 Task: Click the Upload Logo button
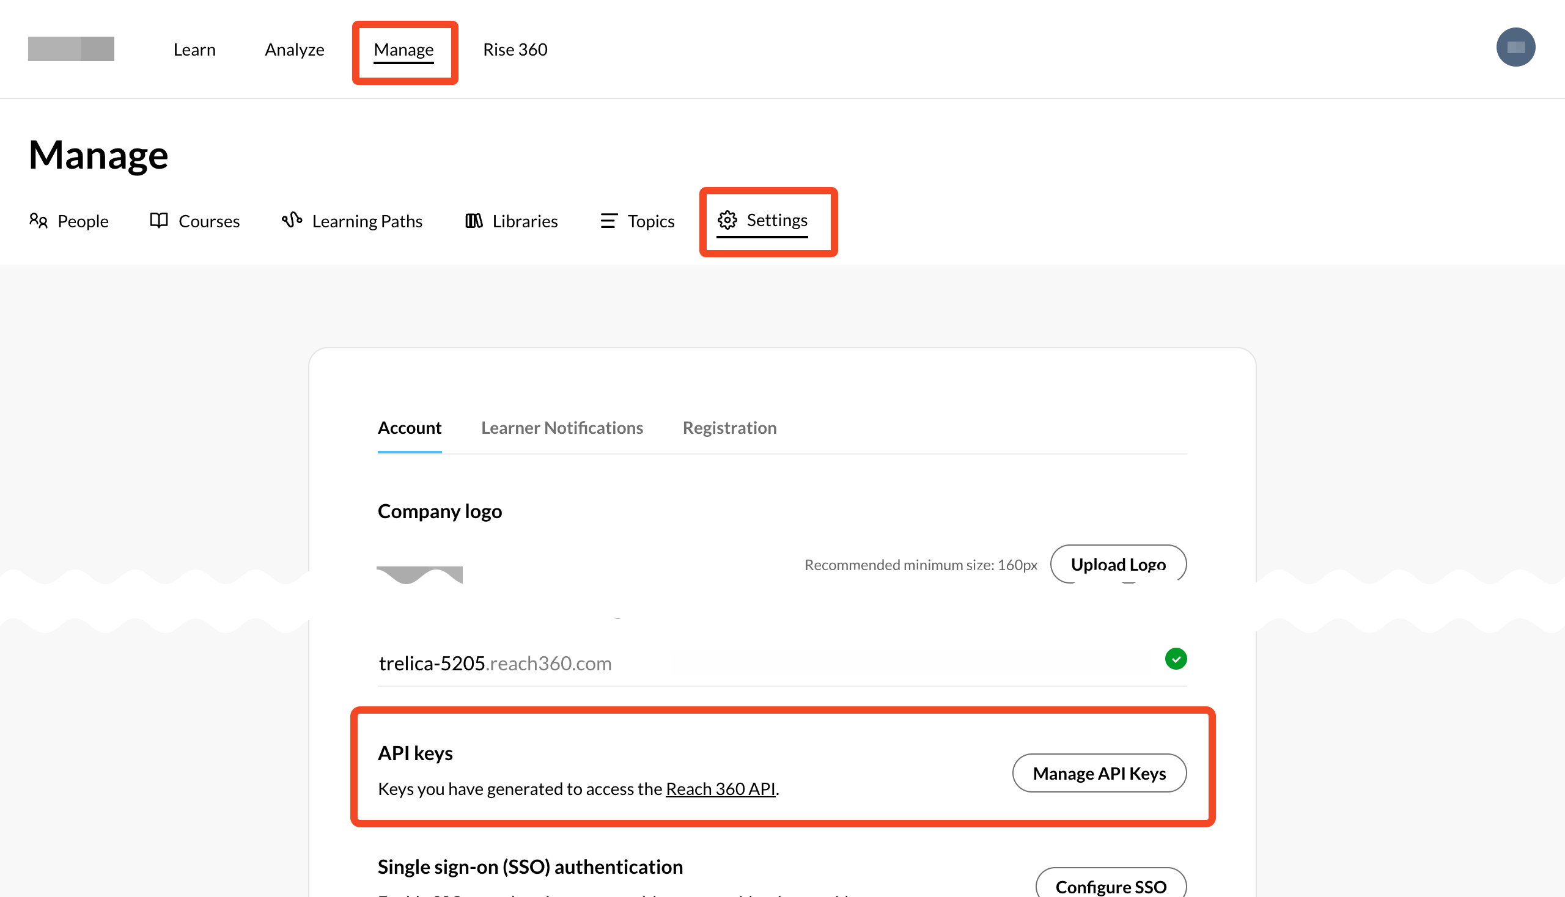1118,564
